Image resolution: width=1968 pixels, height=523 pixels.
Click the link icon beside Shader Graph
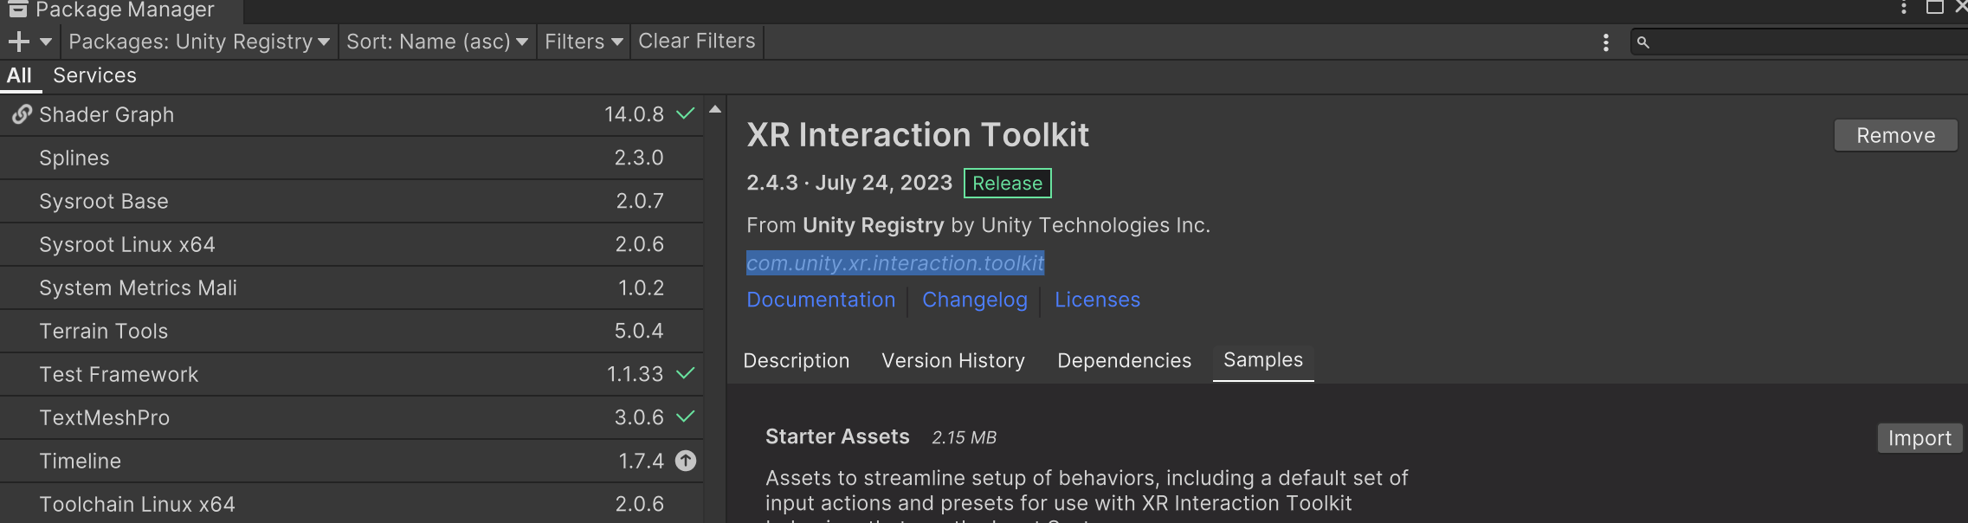22,114
